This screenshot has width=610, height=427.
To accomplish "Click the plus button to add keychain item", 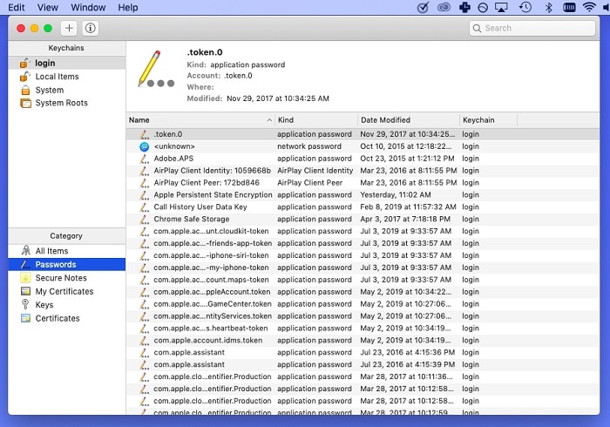I will tap(69, 28).
